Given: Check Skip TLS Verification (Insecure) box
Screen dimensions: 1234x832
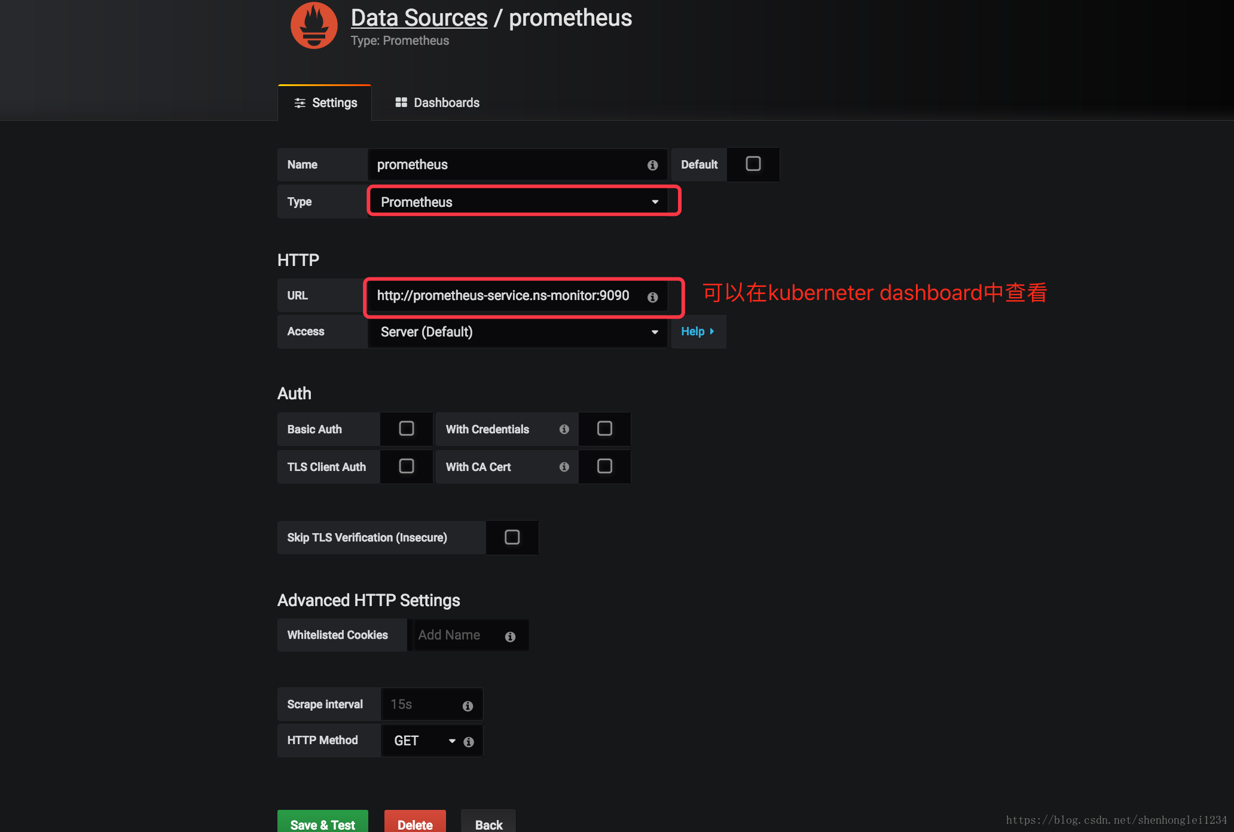Looking at the screenshot, I should (x=512, y=537).
